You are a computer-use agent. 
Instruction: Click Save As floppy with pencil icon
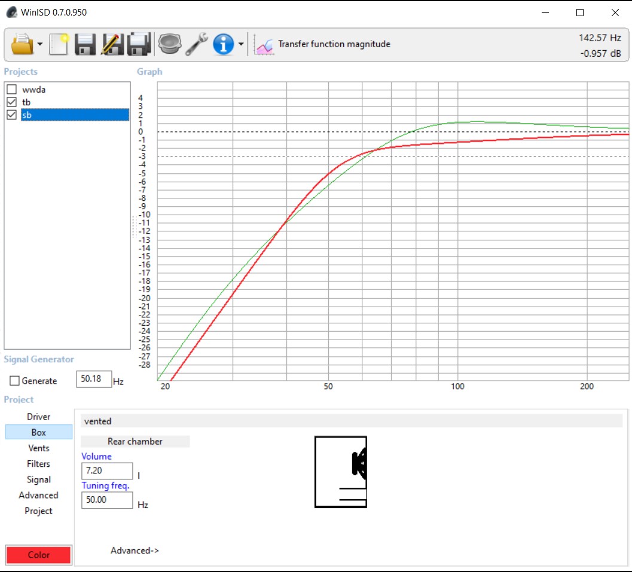point(112,44)
